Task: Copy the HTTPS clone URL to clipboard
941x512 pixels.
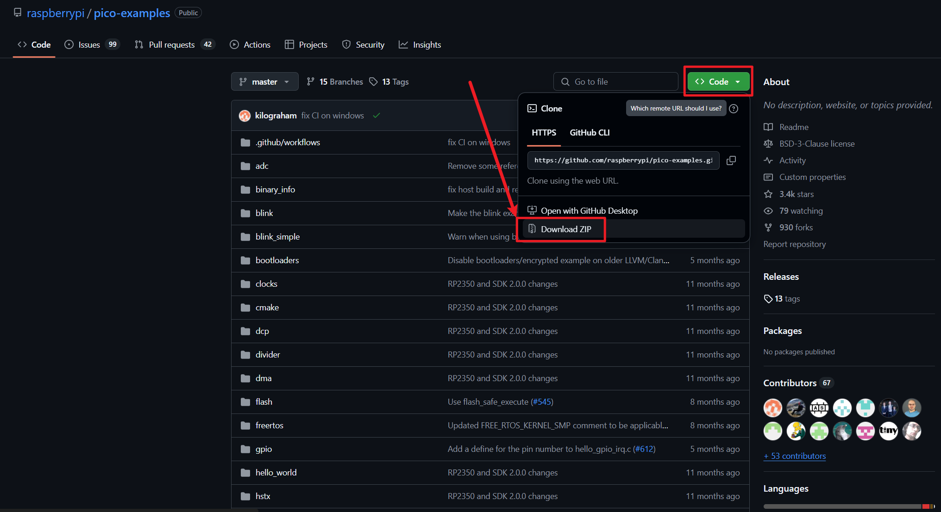Action: point(731,160)
